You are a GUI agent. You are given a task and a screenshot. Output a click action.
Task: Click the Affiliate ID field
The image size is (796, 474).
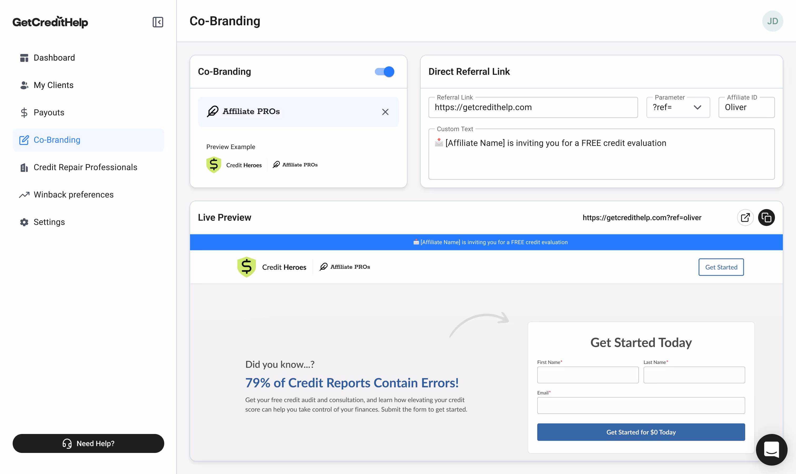[x=746, y=107]
